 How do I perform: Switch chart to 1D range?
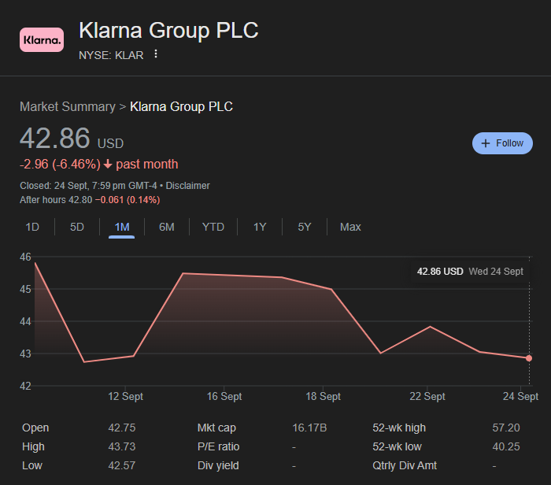click(x=32, y=227)
